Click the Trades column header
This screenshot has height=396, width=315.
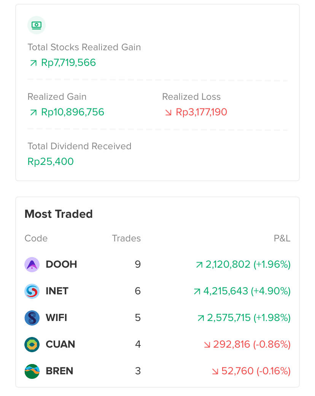[x=126, y=238]
